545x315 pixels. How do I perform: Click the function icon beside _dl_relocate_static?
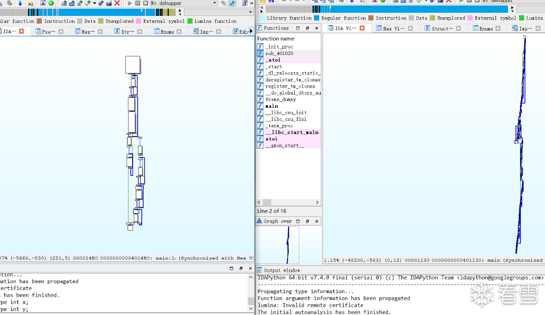click(260, 73)
